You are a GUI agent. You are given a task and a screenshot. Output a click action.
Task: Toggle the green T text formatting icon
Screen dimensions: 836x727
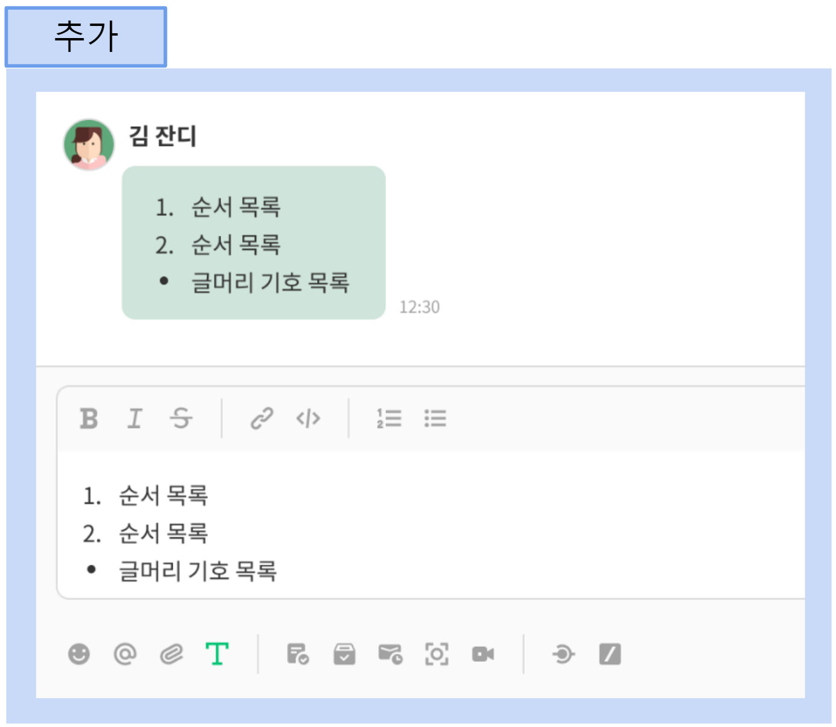click(x=217, y=654)
